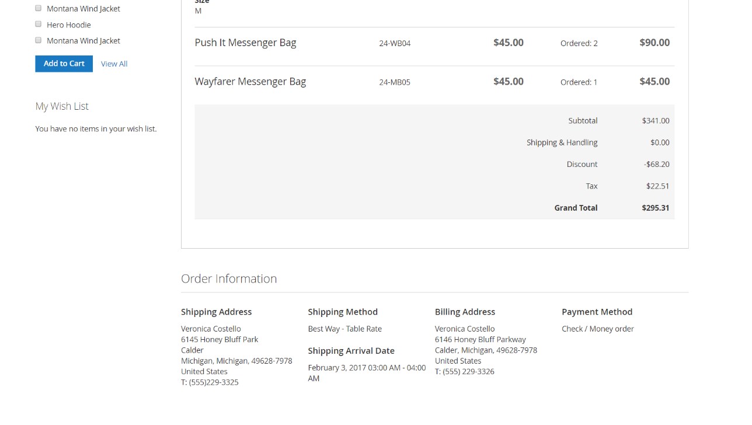
Task: Tick the Montana Wind Jacket checkbox below Hero Hoodie
Action: (x=39, y=40)
